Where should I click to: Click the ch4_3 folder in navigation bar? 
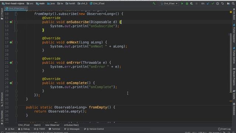pyautogui.click(x=83, y=3)
